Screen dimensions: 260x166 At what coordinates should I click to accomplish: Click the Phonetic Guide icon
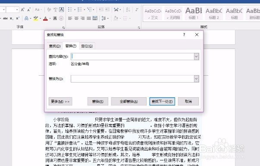click(x=55, y=9)
